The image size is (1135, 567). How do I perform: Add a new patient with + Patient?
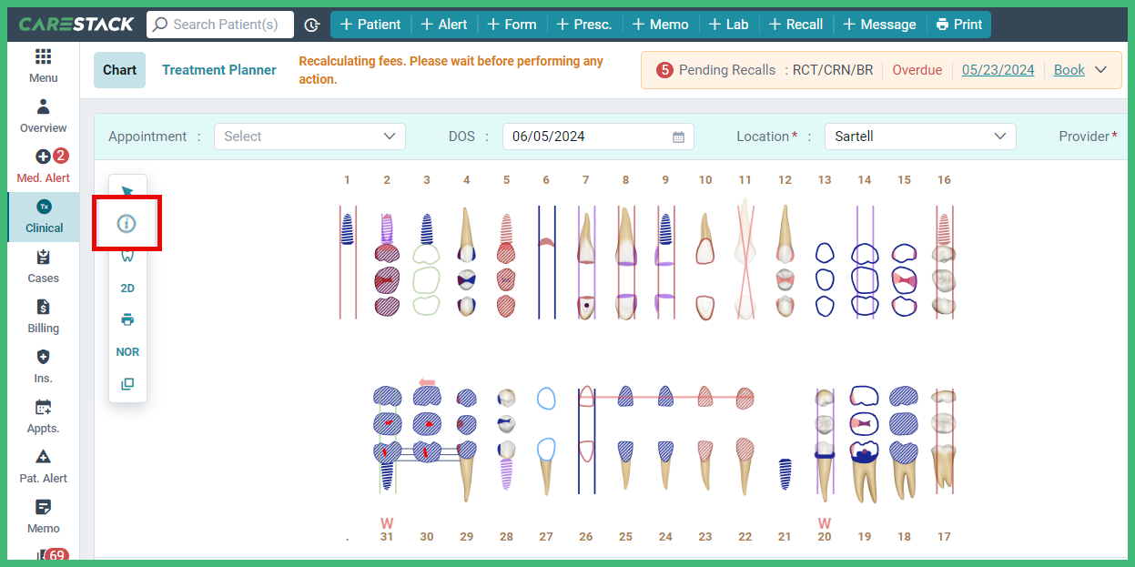coord(370,25)
